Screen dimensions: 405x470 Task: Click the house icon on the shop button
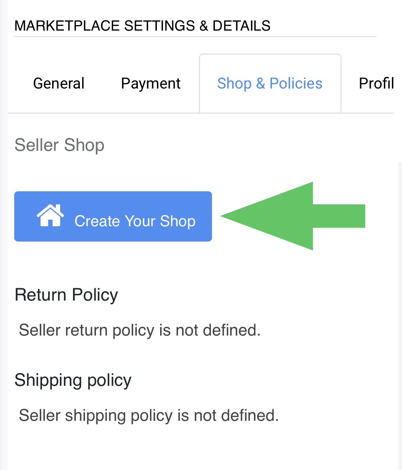pos(50,216)
